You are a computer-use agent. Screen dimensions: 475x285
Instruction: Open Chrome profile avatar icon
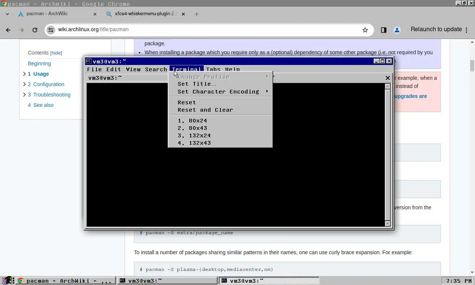[397, 30]
